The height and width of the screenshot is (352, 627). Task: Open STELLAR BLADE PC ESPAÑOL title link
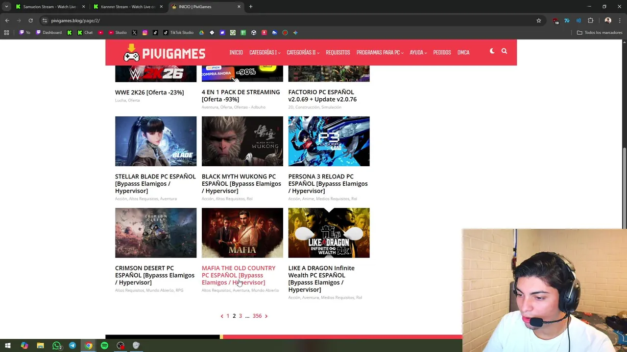tap(155, 183)
